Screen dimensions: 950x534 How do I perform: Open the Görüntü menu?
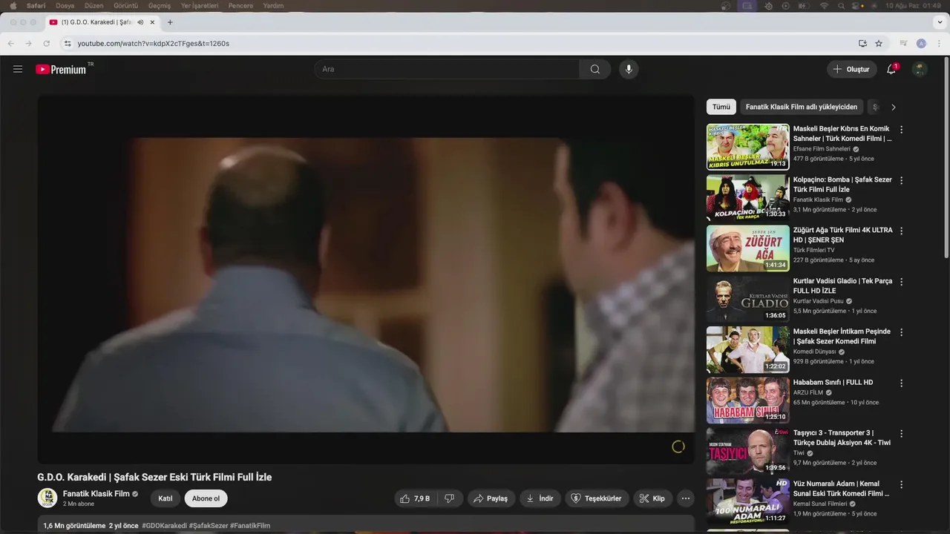pyautogui.click(x=125, y=5)
